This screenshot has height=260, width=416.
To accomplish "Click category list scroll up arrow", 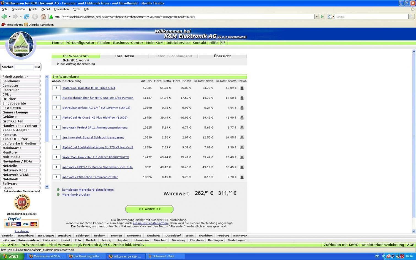I will pos(47,77).
